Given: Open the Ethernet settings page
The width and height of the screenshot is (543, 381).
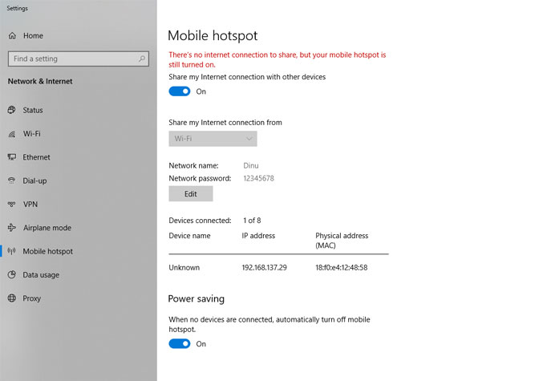Looking at the screenshot, I should (36, 157).
